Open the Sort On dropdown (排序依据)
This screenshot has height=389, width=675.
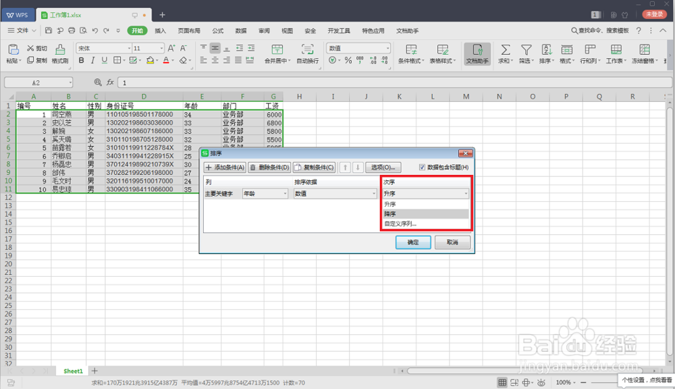coord(335,194)
